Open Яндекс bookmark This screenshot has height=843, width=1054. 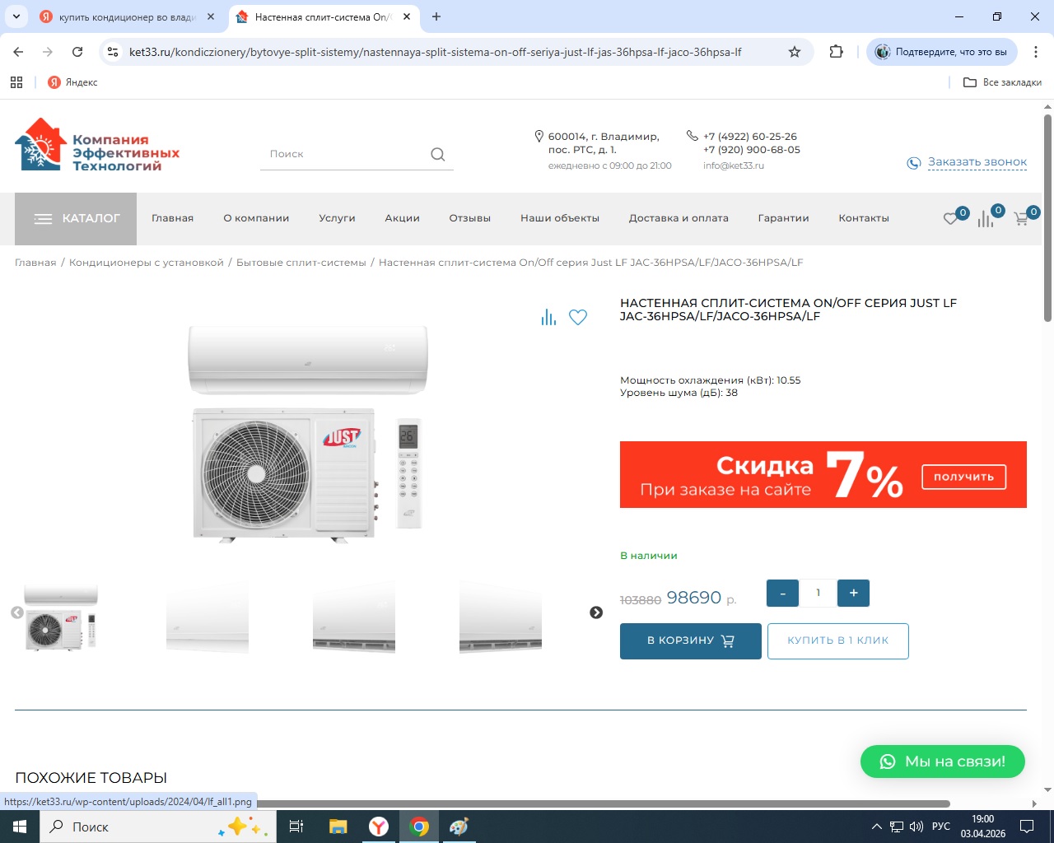click(x=72, y=82)
